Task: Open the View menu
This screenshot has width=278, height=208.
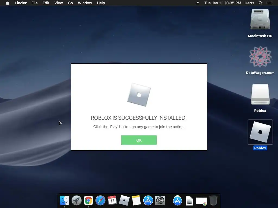Action: tap(59, 3)
